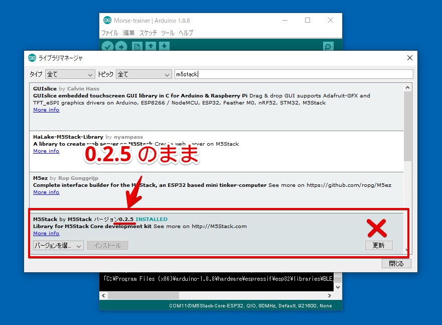Click the 更新 update button for M5Stack

tap(379, 246)
